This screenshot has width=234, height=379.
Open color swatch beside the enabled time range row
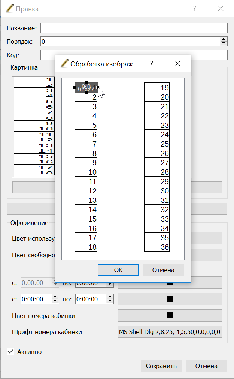[x=170, y=299]
